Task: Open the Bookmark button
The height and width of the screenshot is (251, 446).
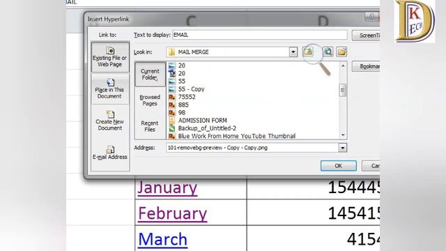Action: point(366,66)
